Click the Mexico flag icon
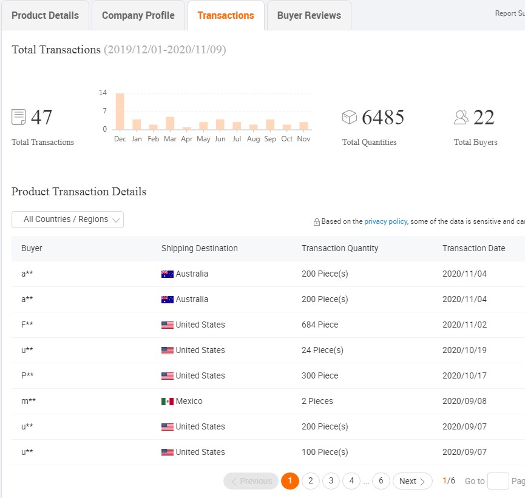 pos(168,402)
